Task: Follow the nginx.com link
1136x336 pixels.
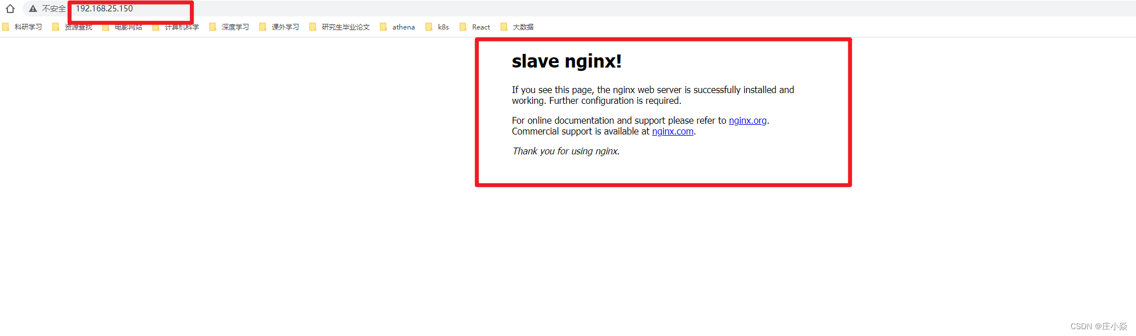Action: click(x=672, y=131)
